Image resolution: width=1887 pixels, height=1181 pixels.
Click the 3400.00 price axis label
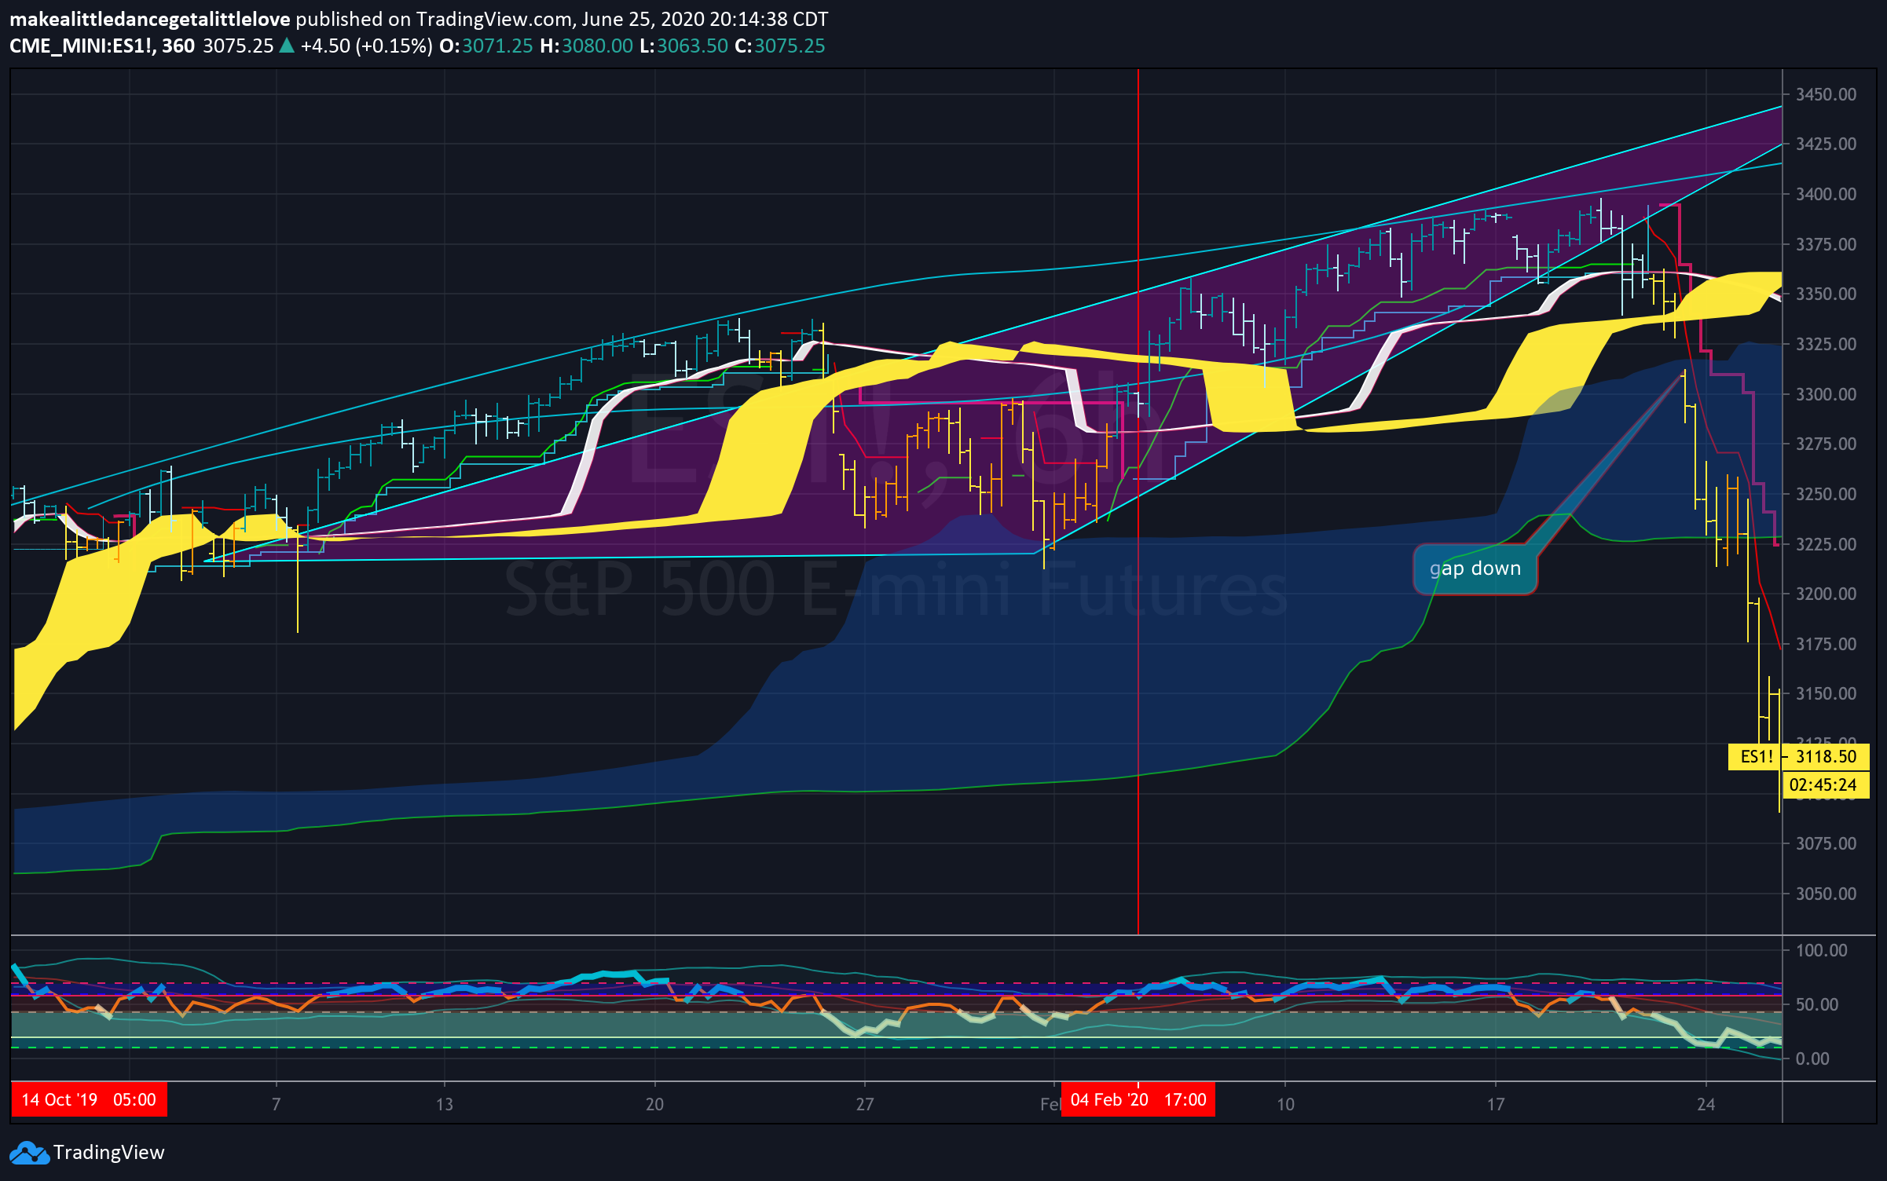[1826, 194]
